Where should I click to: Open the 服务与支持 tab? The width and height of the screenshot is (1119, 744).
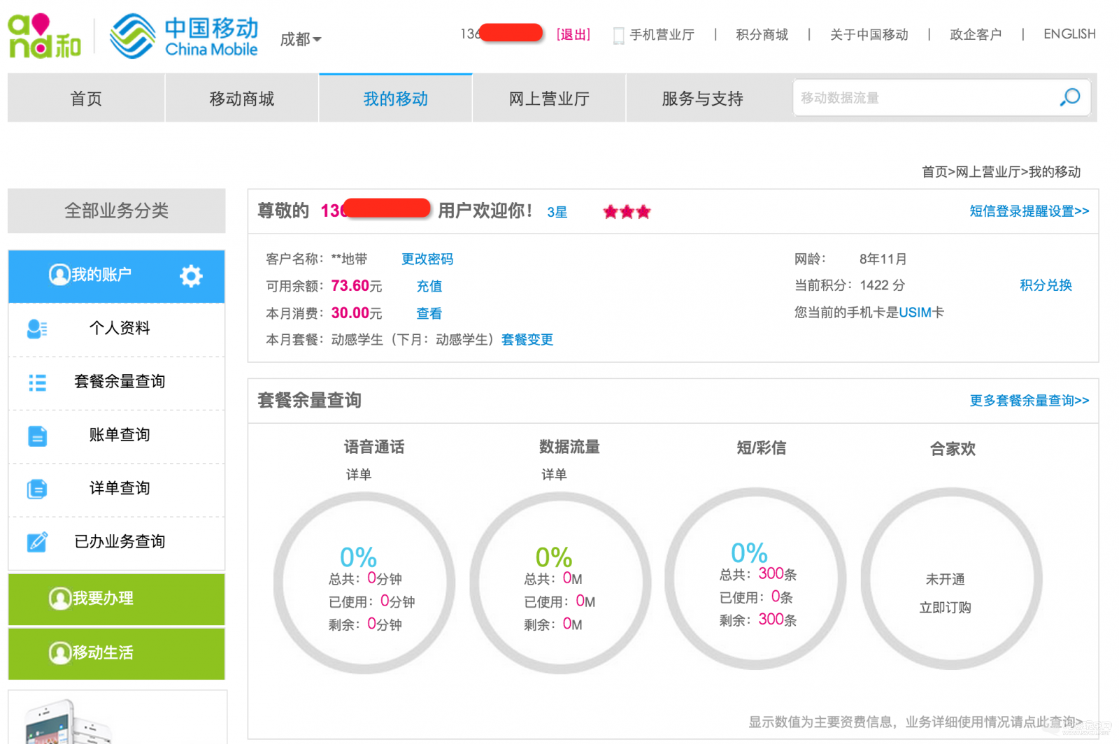(x=702, y=99)
